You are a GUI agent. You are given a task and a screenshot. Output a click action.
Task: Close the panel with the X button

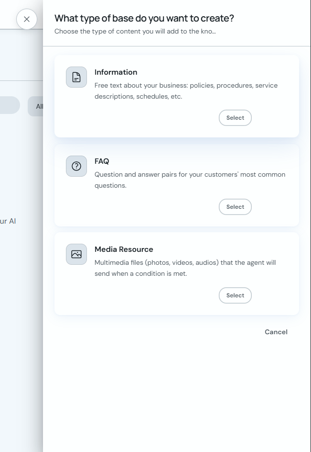tap(27, 19)
